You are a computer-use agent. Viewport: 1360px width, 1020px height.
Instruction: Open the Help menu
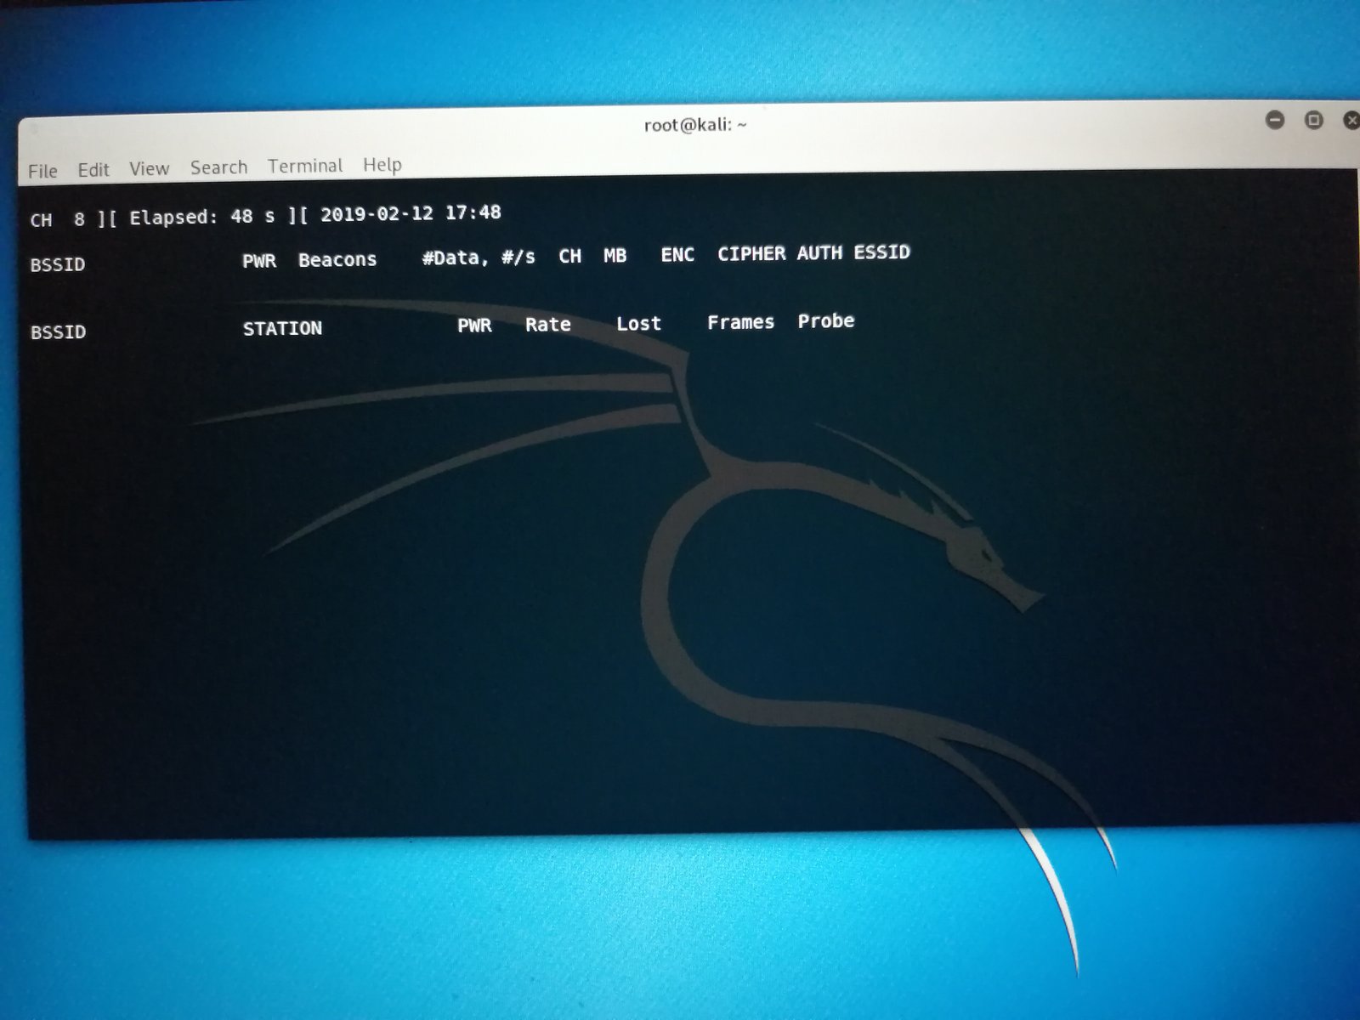[x=382, y=165]
